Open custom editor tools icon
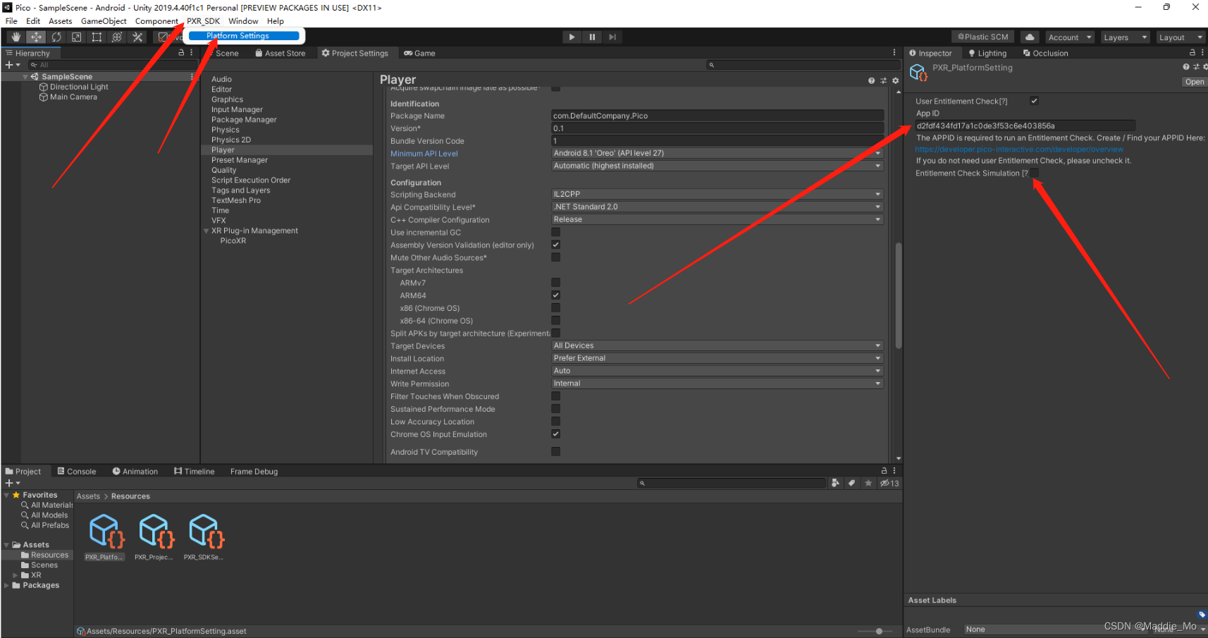The image size is (1208, 638). click(137, 37)
